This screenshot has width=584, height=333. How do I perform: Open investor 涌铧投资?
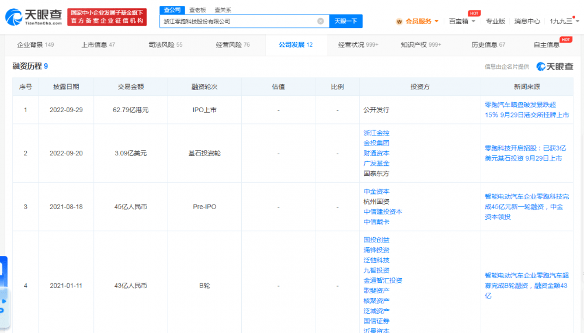click(x=376, y=250)
